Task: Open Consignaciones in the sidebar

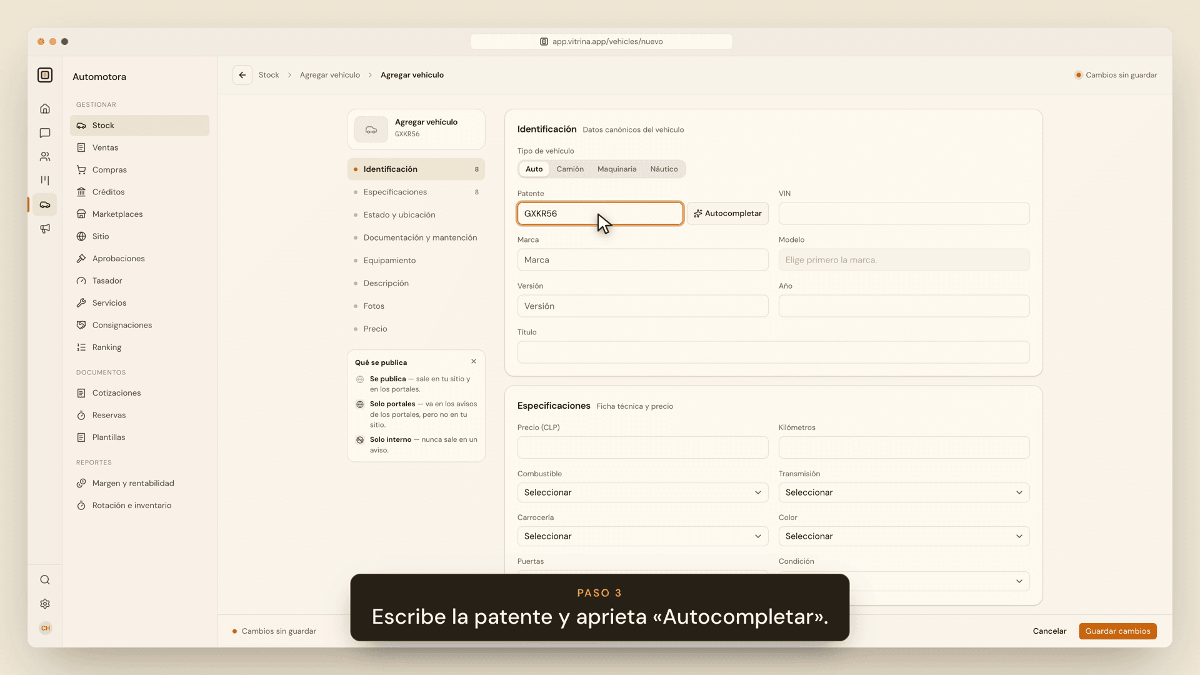Action: pos(139,325)
